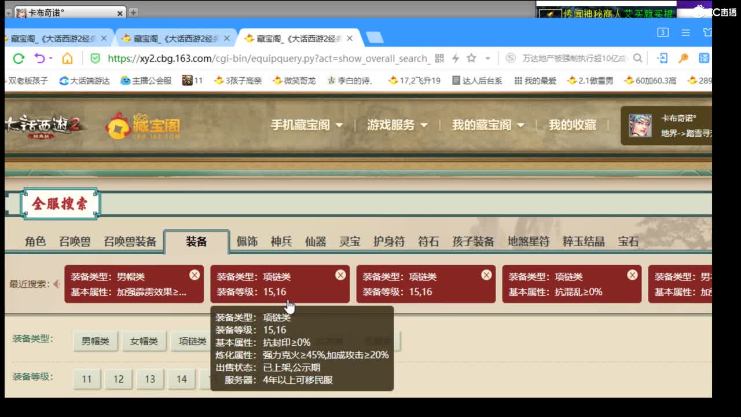Remove recent search card under the cursor
The height and width of the screenshot is (417, 741).
click(340, 275)
